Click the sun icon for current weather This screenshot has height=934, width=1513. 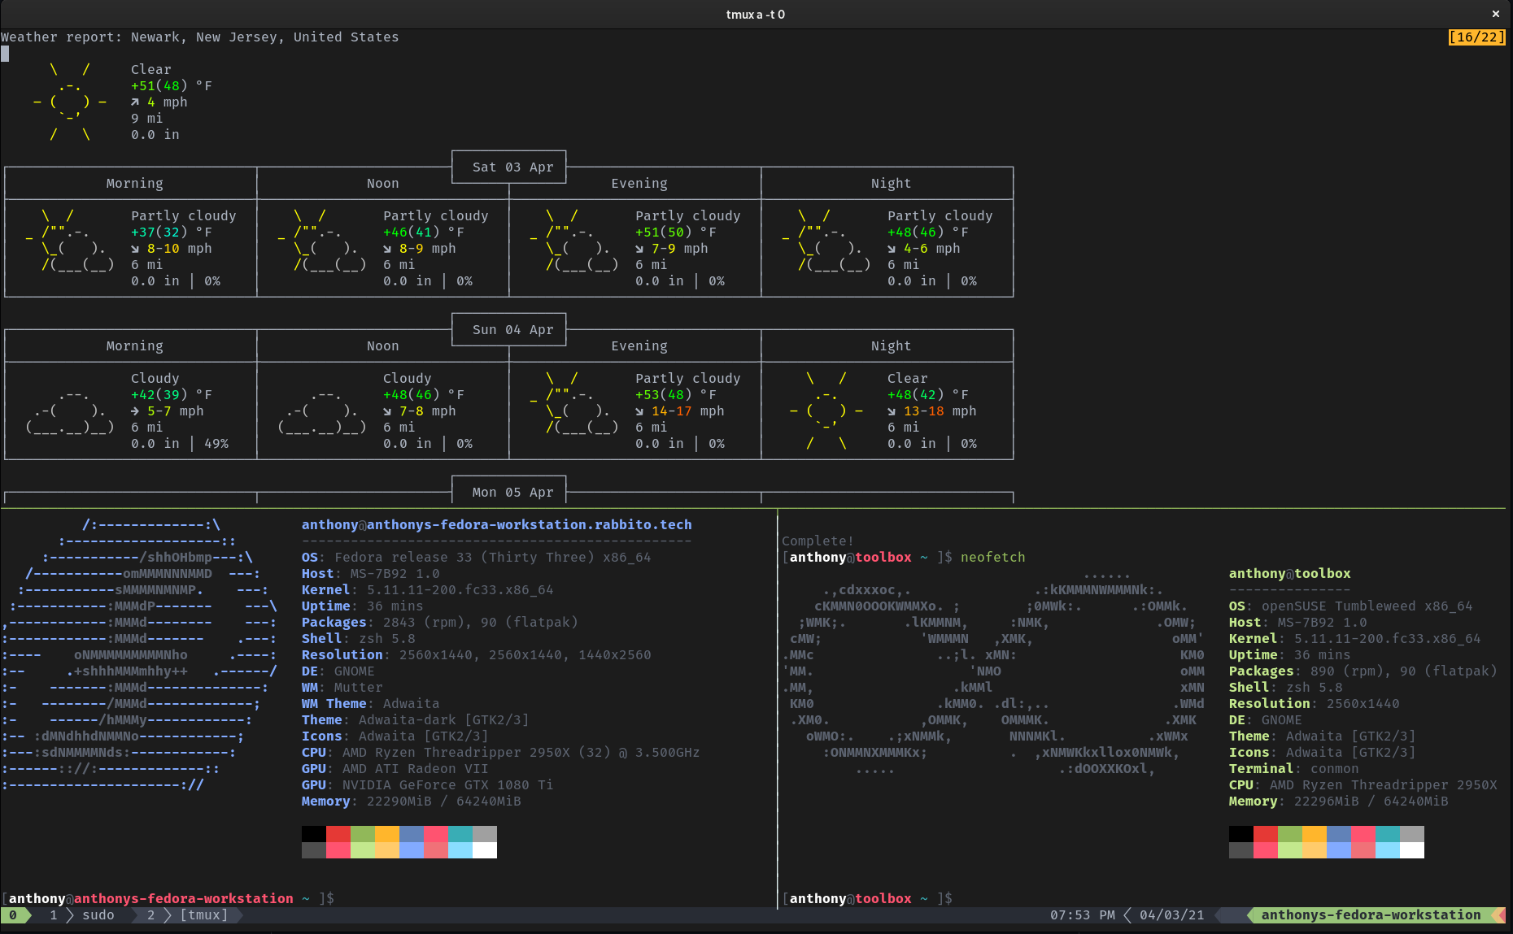pos(70,102)
